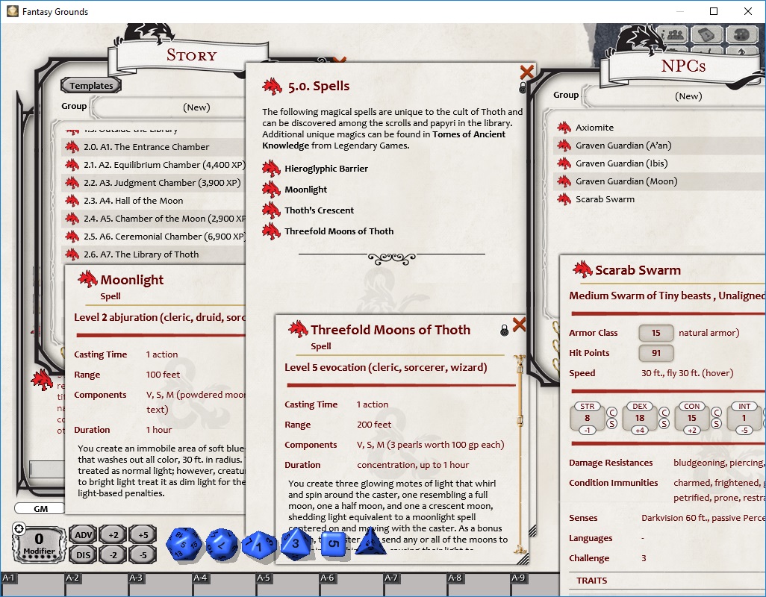Toggle the ADV advantage button
The height and width of the screenshot is (597, 766).
(x=84, y=534)
